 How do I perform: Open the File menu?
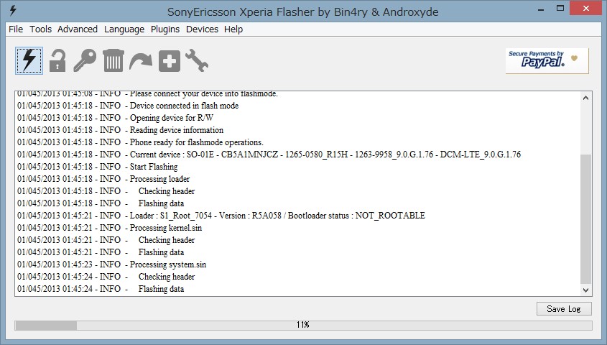[x=16, y=29]
